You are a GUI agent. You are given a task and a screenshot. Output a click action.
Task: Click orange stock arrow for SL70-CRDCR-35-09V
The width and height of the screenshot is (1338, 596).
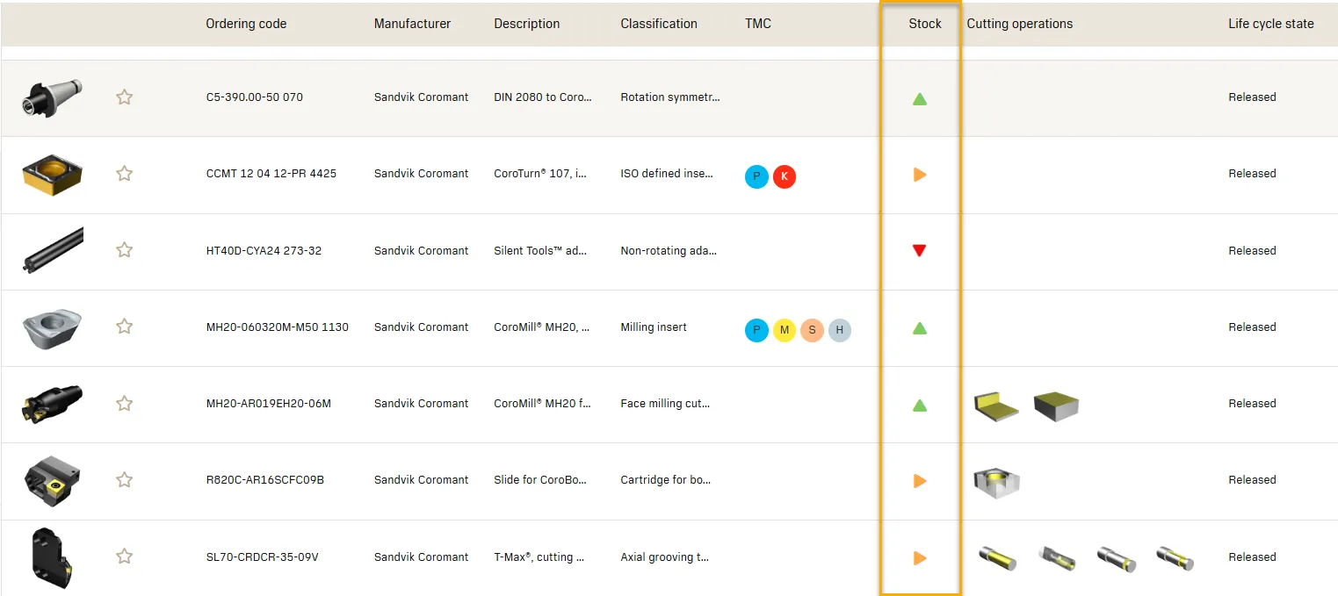920,557
